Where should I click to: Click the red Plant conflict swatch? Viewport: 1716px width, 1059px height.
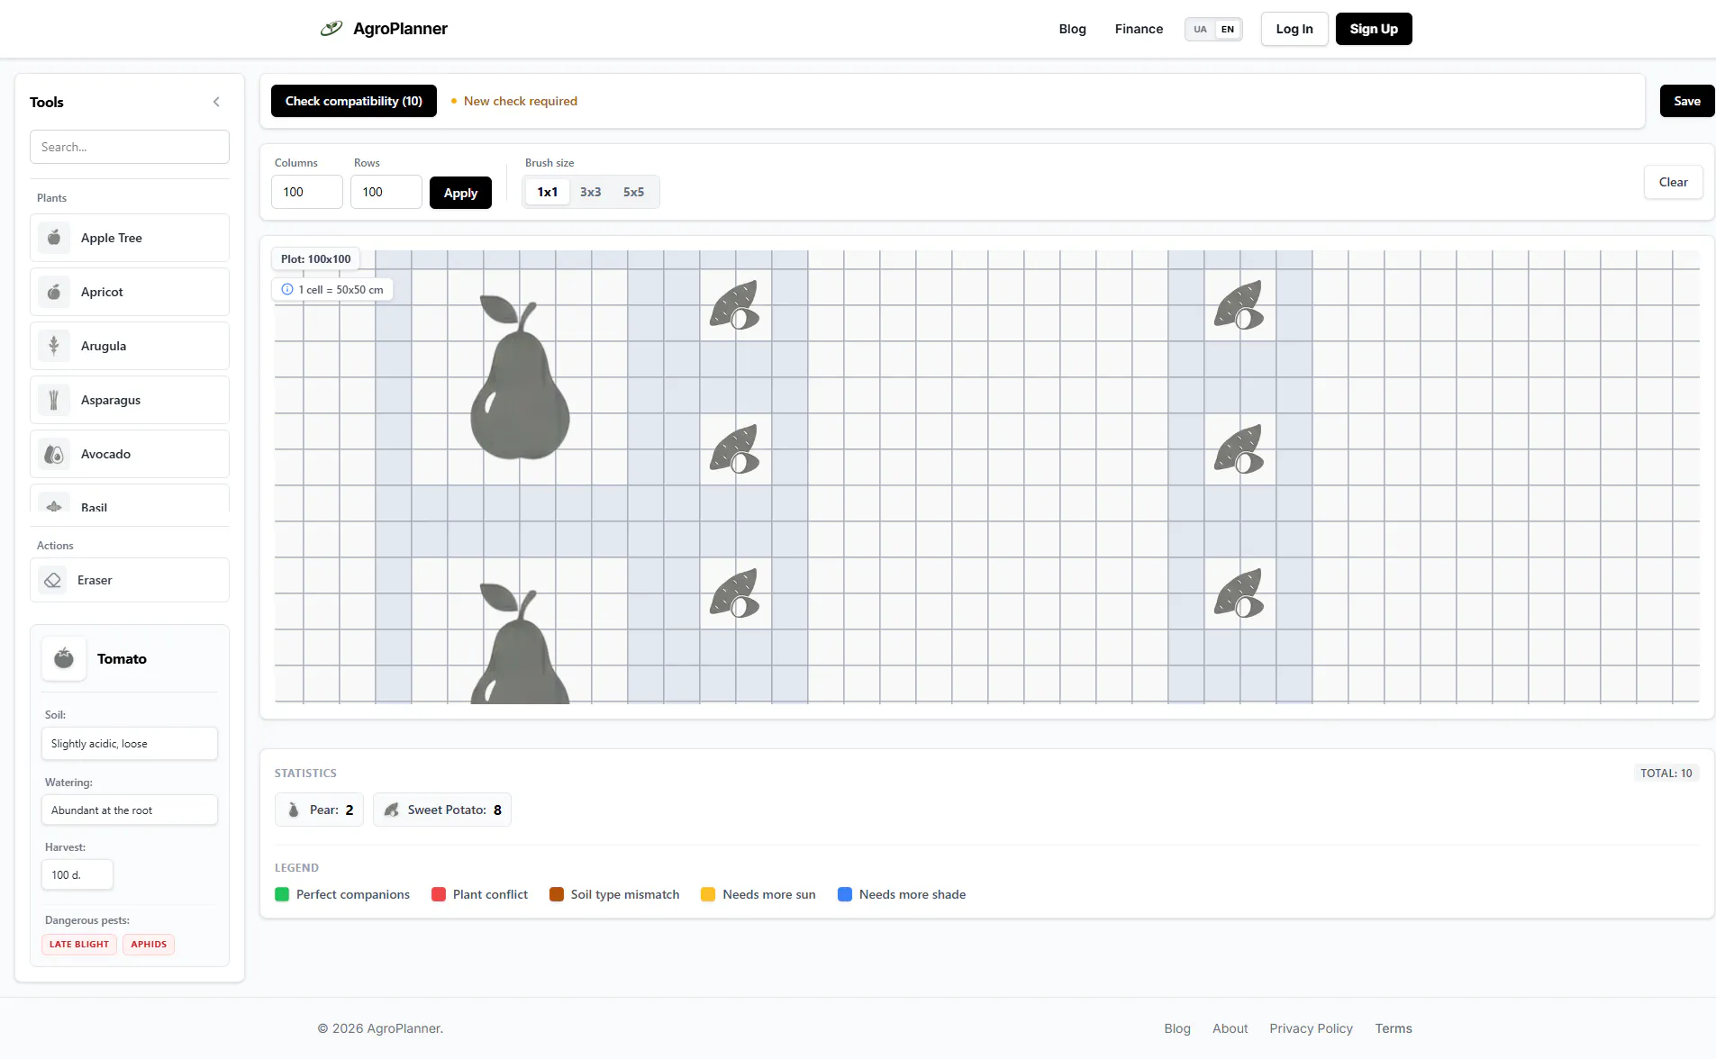point(439,894)
